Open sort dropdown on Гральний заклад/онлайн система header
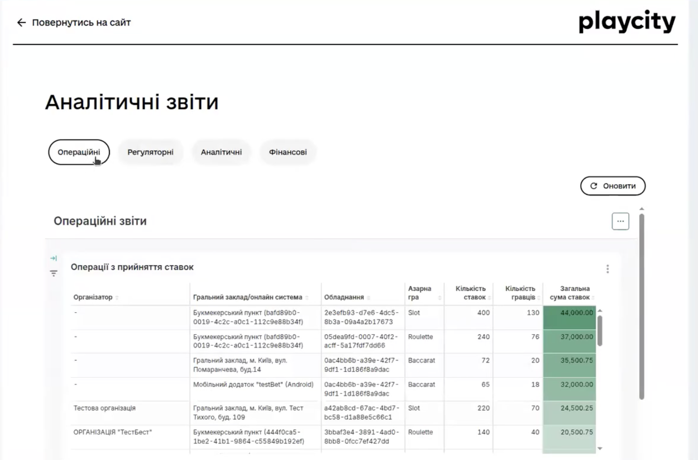The height and width of the screenshot is (460, 698). tap(306, 297)
